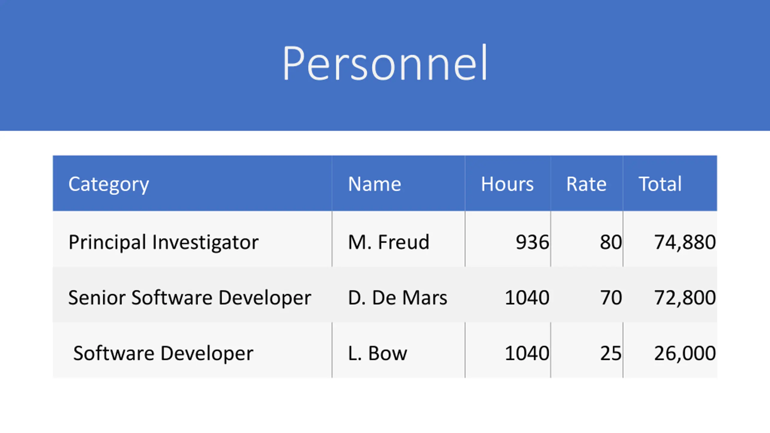Select the Hours column header

point(508,183)
